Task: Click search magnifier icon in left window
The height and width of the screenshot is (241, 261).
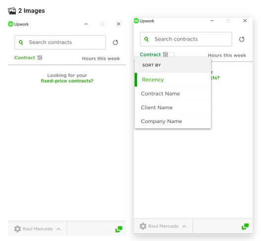Action: pyautogui.click(x=21, y=42)
